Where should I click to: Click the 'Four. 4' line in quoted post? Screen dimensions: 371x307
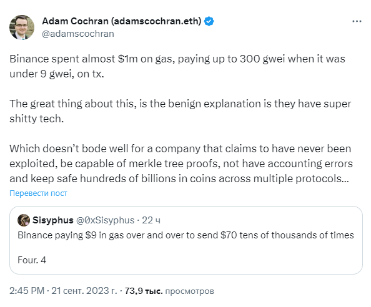(x=32, y=260)
